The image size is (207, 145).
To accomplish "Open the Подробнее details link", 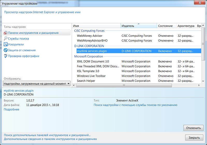I will pos(11,109).
